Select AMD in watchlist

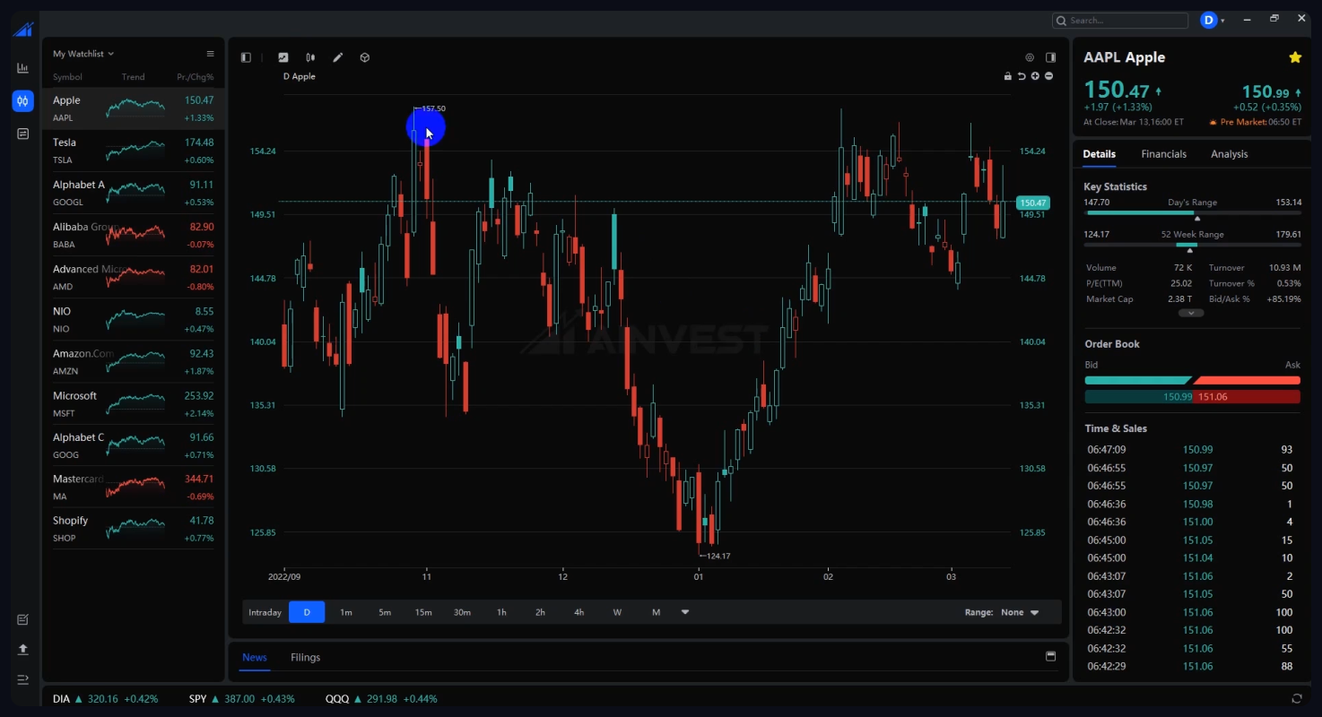click(x=134, y=277)
